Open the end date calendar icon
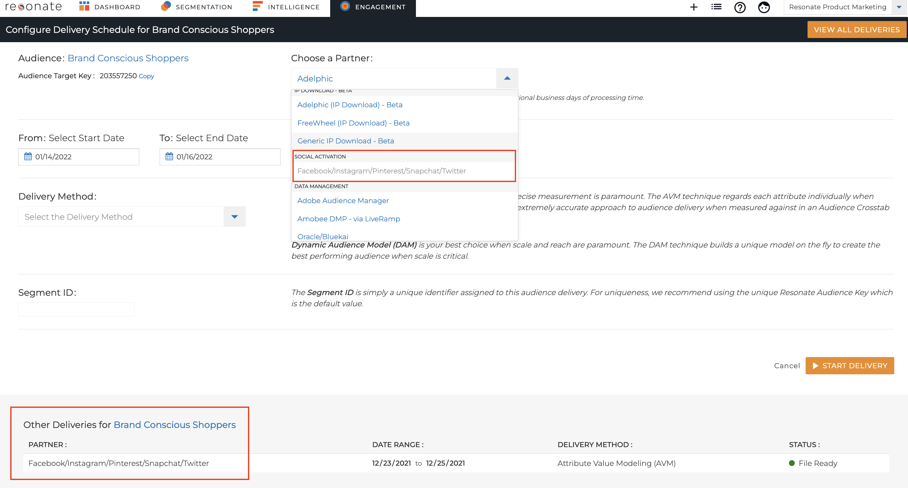The width and height of the screenshot is (908, 488). coord(169,156)
